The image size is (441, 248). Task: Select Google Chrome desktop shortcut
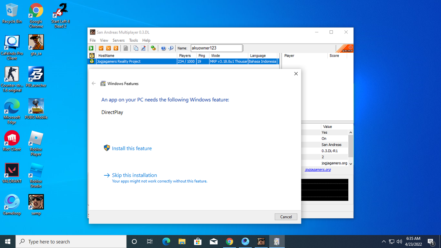coord(36,16)
